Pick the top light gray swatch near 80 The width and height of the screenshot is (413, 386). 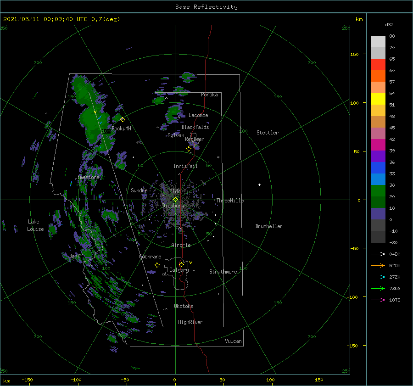378,42
